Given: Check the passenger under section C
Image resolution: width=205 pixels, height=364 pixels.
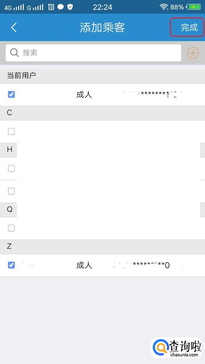Looking at the screenshot, I should 11,131.
